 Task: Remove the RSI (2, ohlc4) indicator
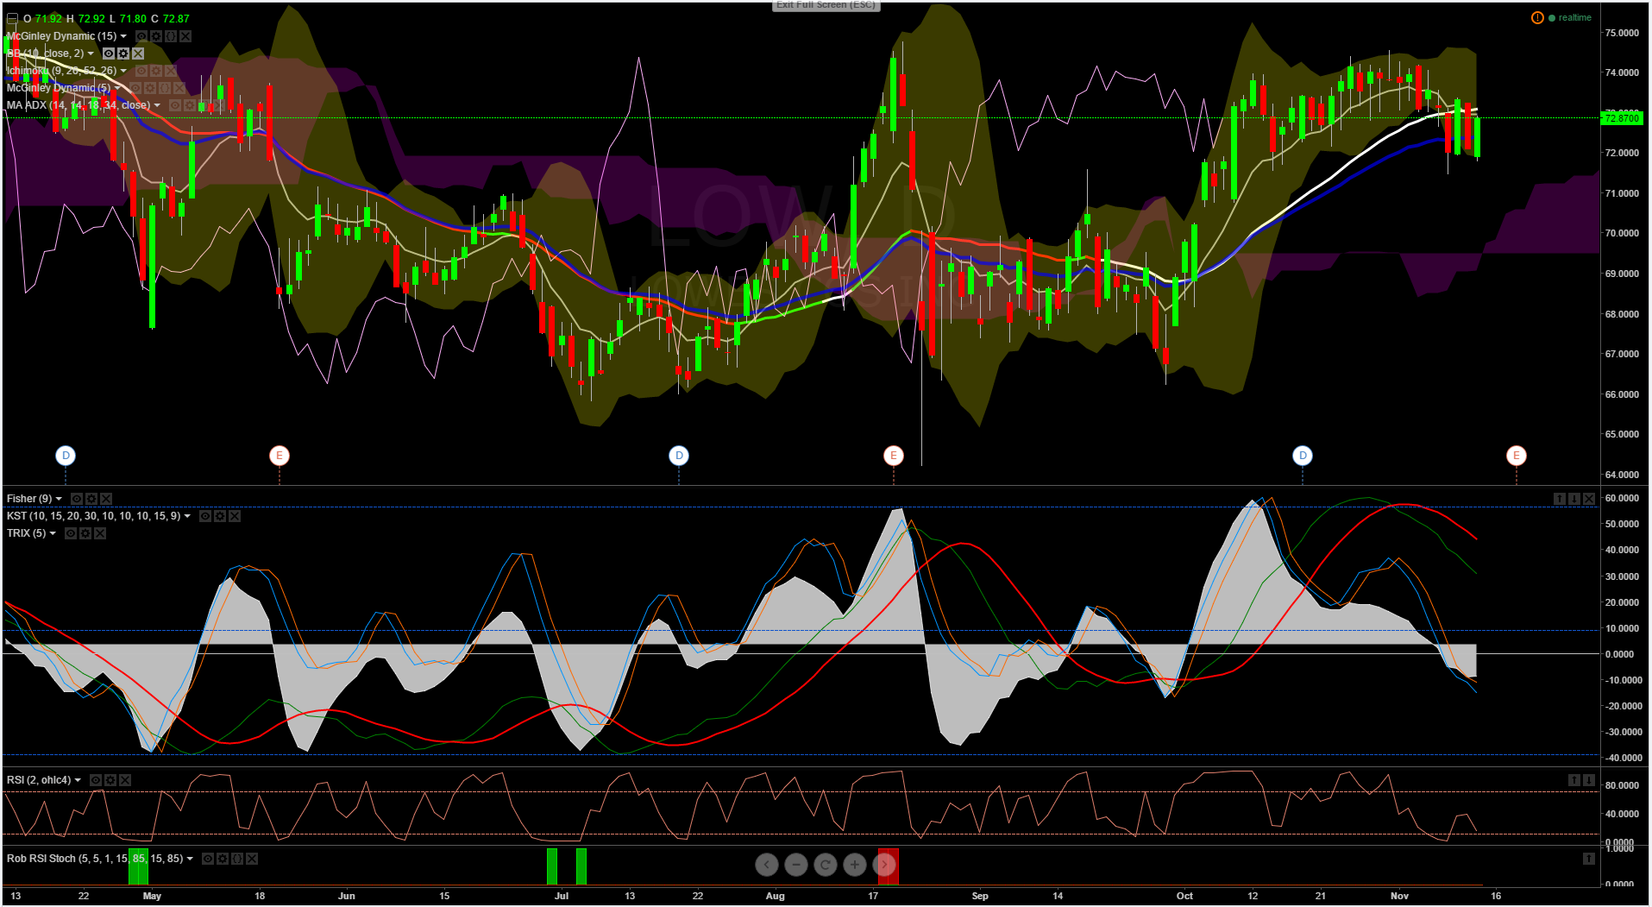click(125, 780)
